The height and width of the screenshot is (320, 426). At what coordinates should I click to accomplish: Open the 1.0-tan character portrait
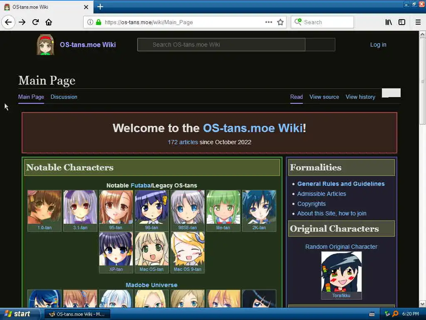(x=45, y=207)
